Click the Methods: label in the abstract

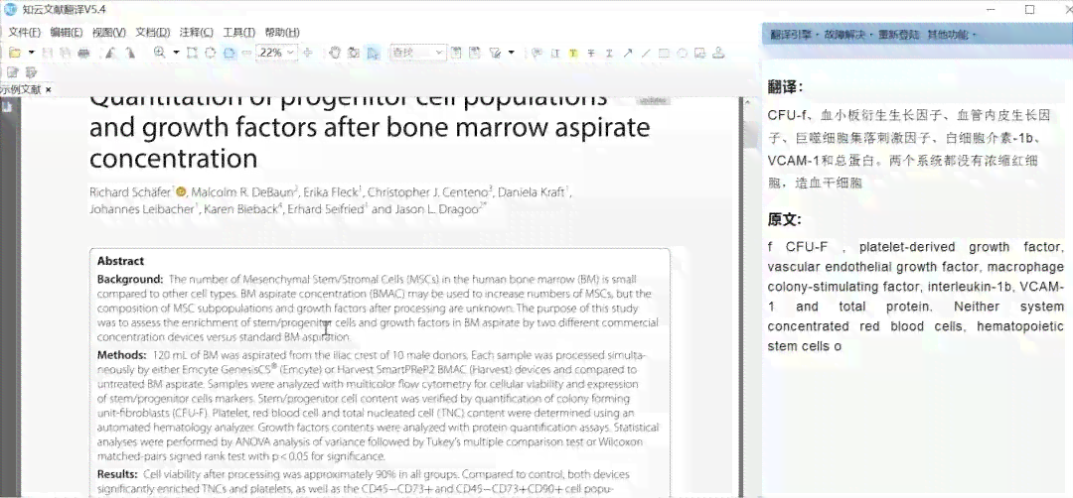[x=122, y=355]
